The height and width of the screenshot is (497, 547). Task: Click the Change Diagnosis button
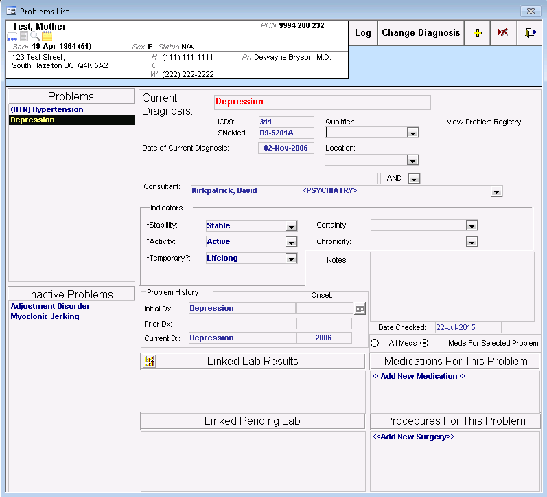(421, 33)
